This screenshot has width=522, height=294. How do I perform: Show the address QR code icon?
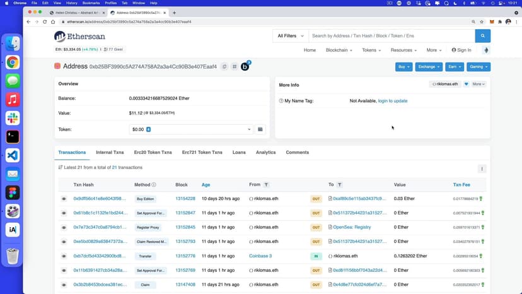(234, 66)
